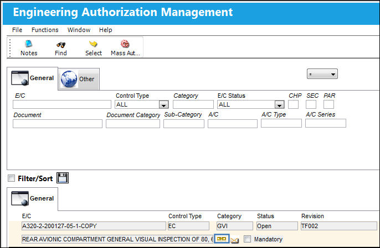Open the equals operator dropdown
The width and height of the screenshot is (380, 248).
coord(322,74)
